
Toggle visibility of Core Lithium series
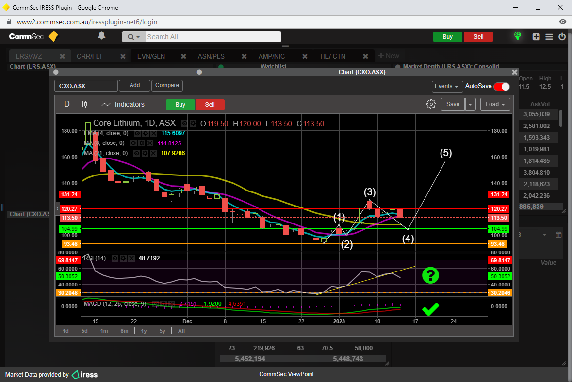(x=185, y=123)
